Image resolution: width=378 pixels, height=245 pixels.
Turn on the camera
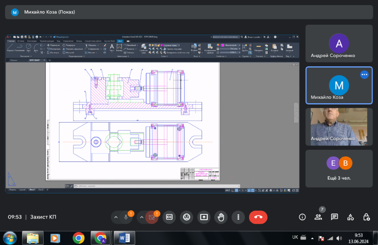coord(152,217)
